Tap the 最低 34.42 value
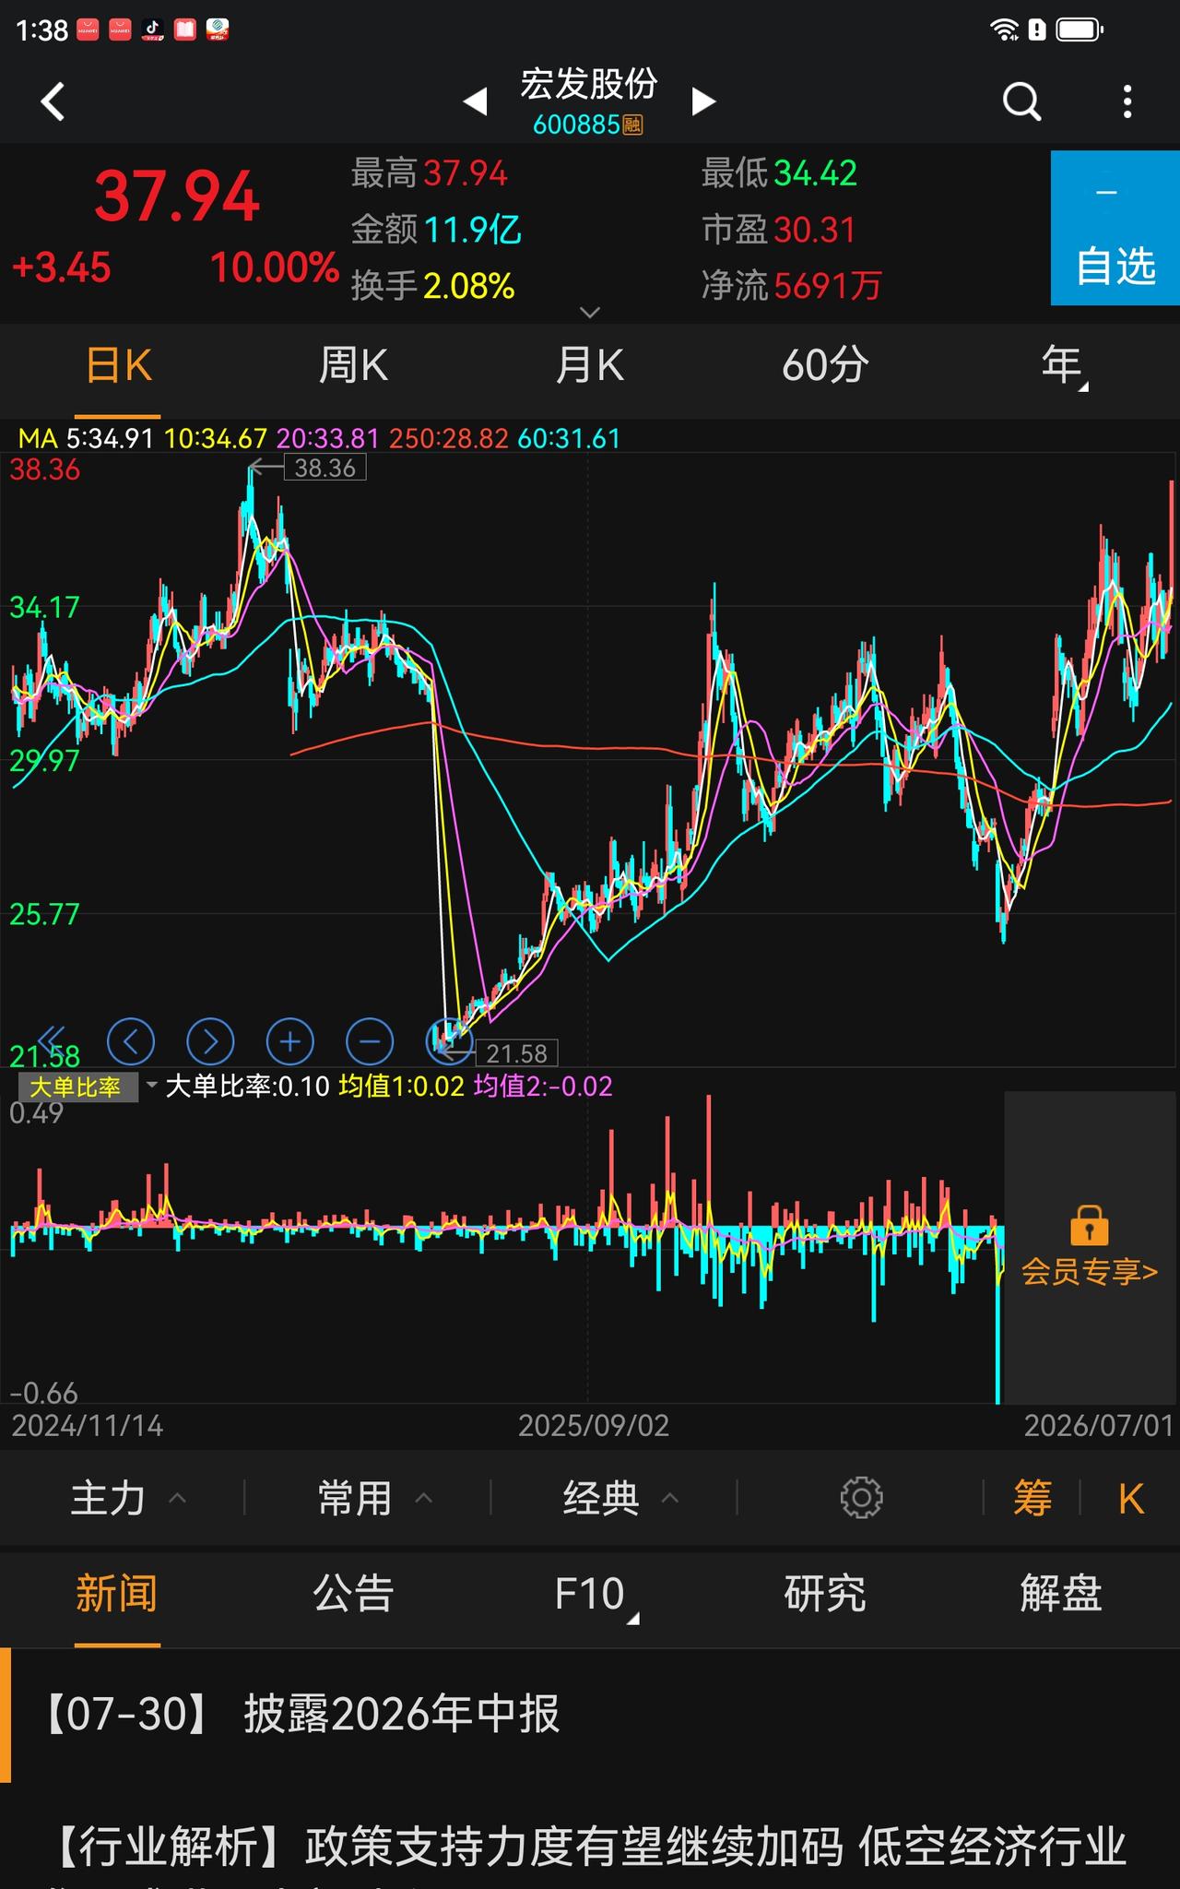The height and width of the screenshot is (1889, 1180). [779, 173]
